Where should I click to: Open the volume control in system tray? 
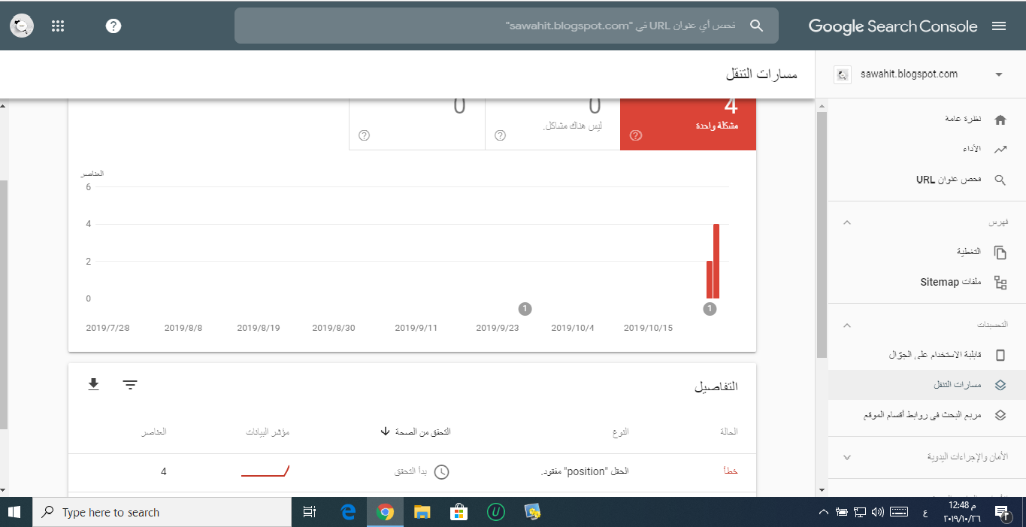(877, 512)
